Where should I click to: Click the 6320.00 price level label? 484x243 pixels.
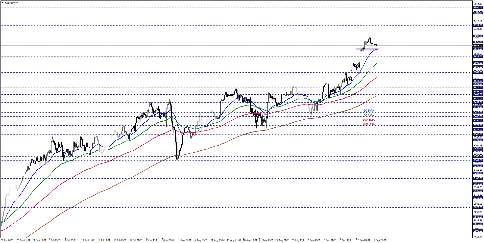coord(478,140)
